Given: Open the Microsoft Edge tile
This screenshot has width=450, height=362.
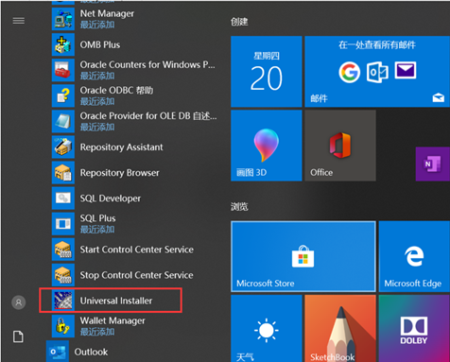Looking at the screenshot, I should click(x=414, y=256).
